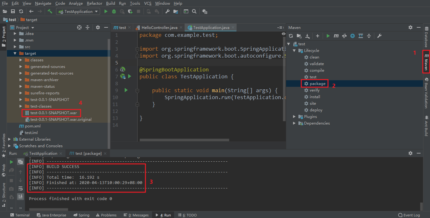Open the TestApplication run configuration dropdown
This screenshot has width=430, height=218.
pyautogui.click(x=78, y=11)
